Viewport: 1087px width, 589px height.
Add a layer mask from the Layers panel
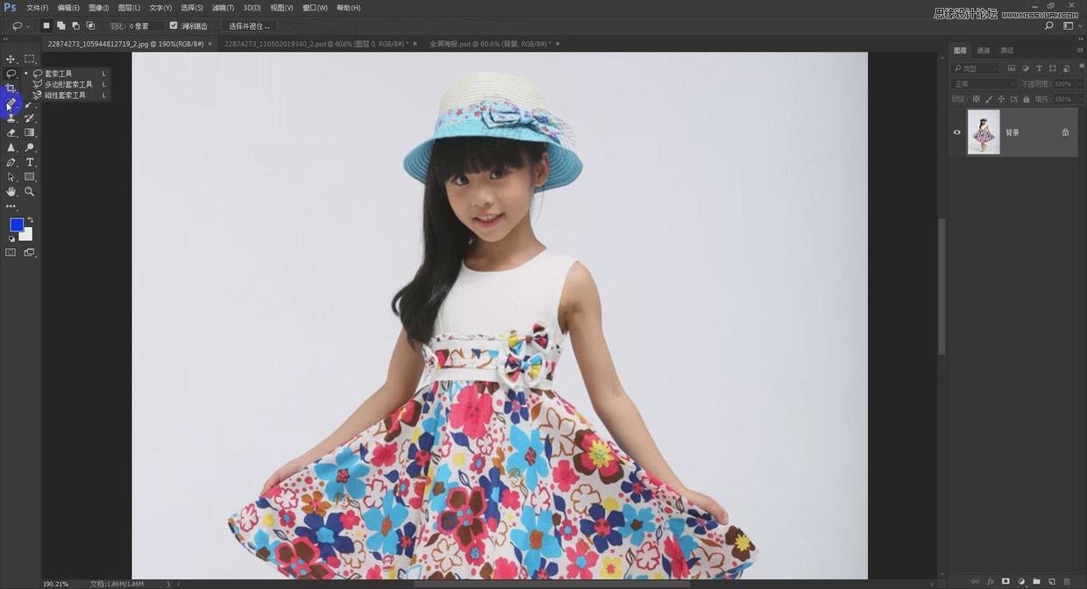[1005, 581]
